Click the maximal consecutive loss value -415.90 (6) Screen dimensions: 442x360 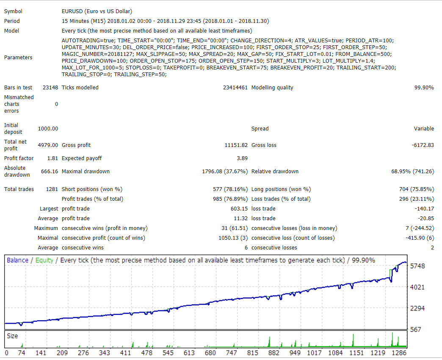420,238
